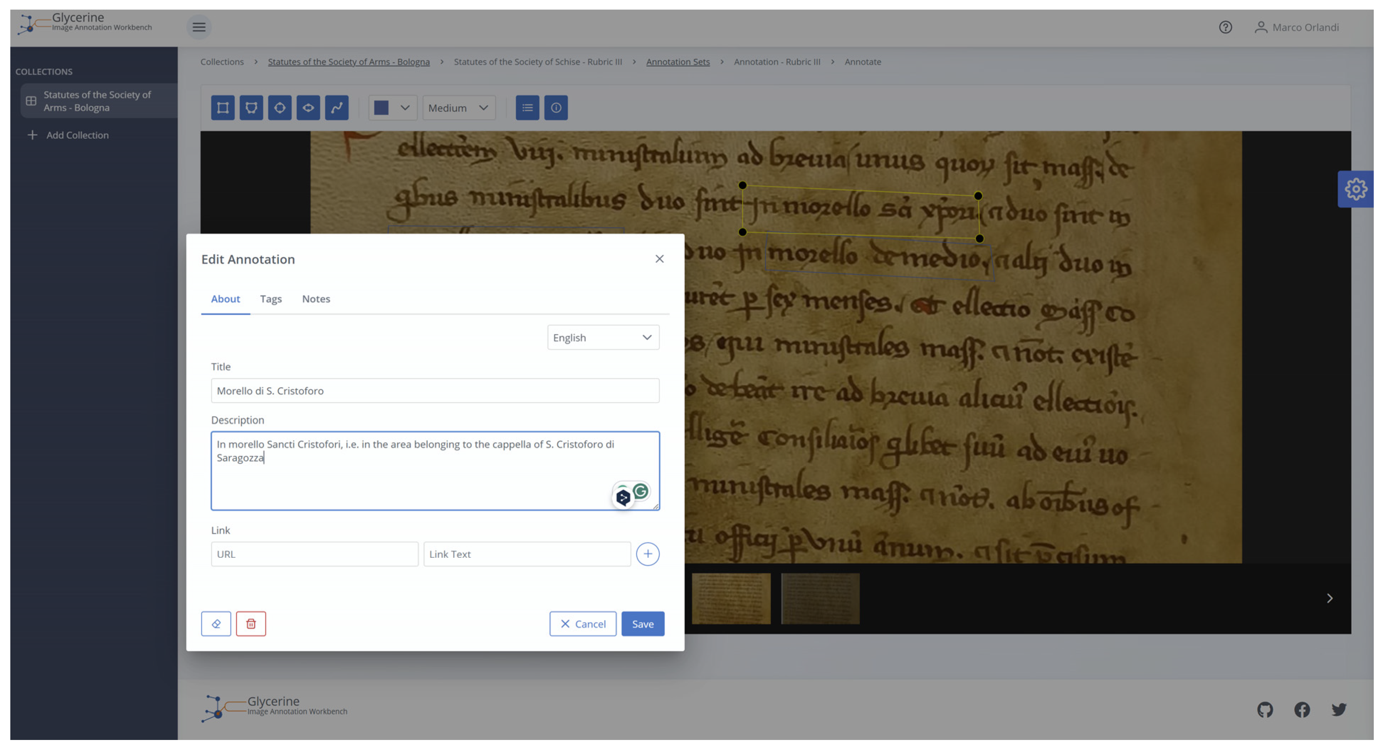1383x751 pixels.
Task: Select the rectangle drawing tool
Action: click(x=222, y=108)
